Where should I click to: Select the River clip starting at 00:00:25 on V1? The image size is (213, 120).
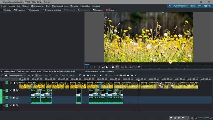pyautogui.click(x=99, y=93)
